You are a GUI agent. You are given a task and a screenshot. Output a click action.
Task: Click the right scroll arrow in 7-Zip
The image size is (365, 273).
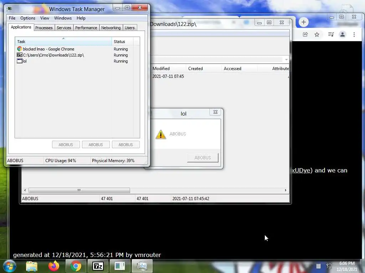[286, 191]
